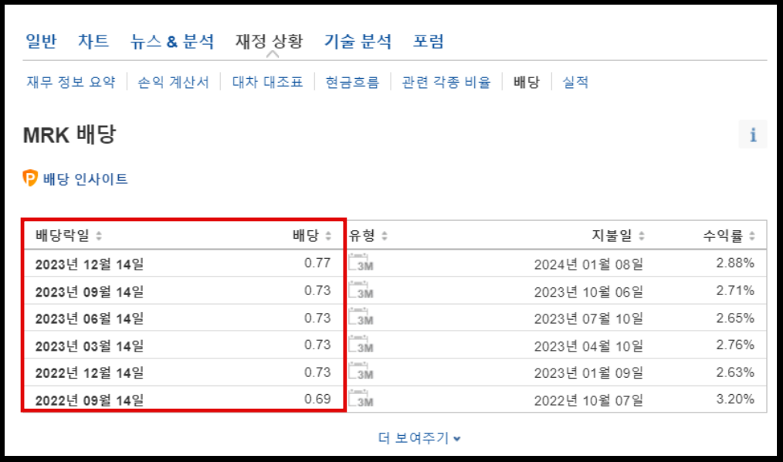Click payment date 2023년 01월 09일
Viewport: 783px width, 462px height.
pyautogui.click(x=588, y=372)
